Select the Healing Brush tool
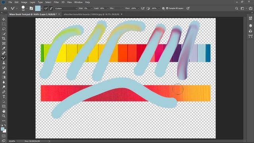Viewport: 254px width, 143px height. pos(4,53)
